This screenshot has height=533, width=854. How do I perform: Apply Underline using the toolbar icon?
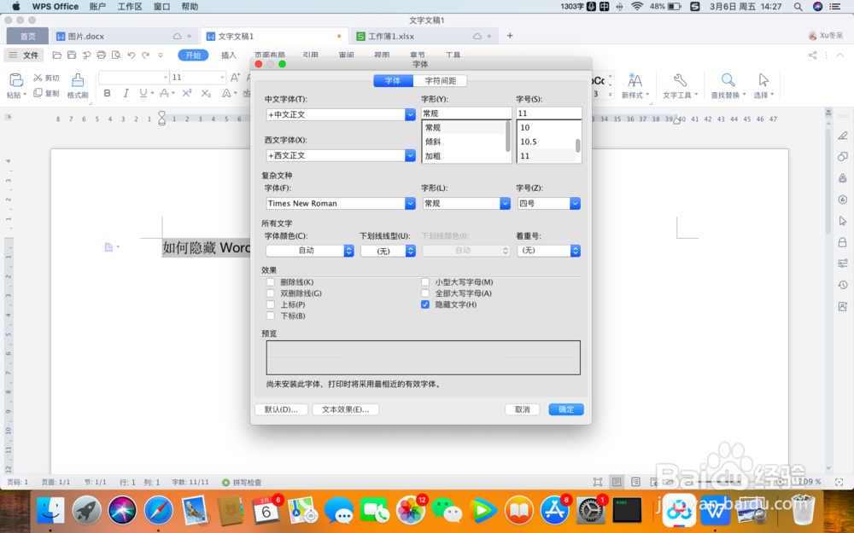(x=143, y=94)
